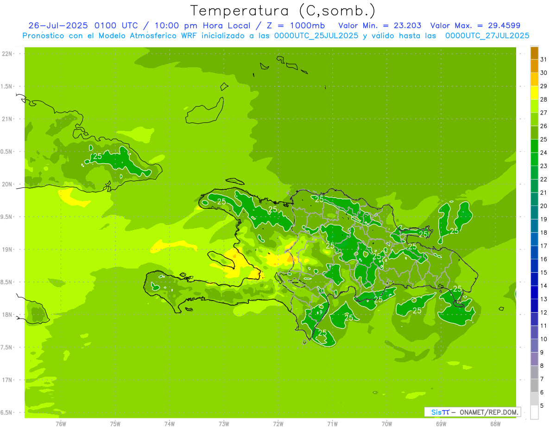Select the blue legend swatch between 15 and 16

click(534, 266)
